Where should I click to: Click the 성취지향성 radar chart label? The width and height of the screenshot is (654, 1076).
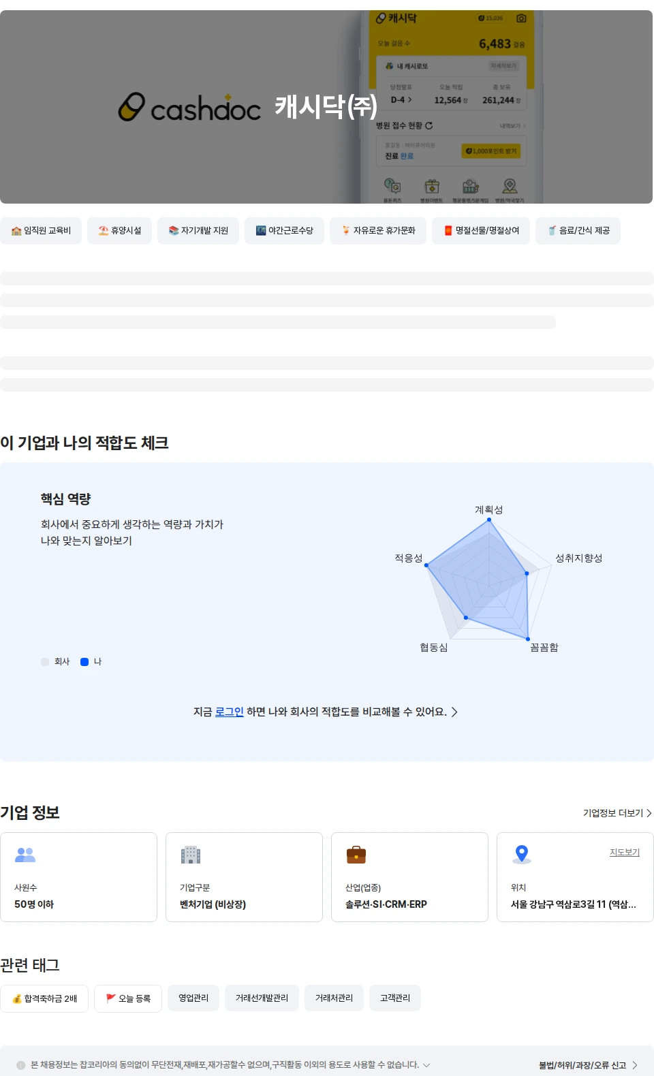click(x=578, y=558)
